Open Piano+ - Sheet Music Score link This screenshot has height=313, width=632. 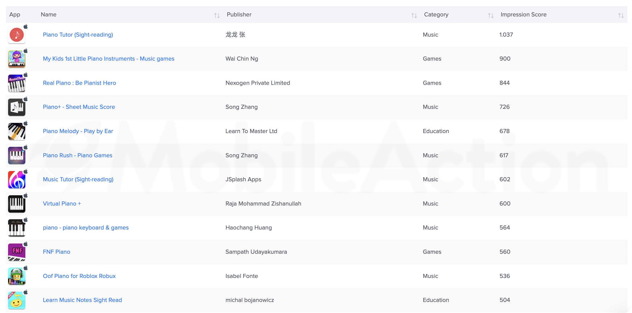(x=79, y=107)
